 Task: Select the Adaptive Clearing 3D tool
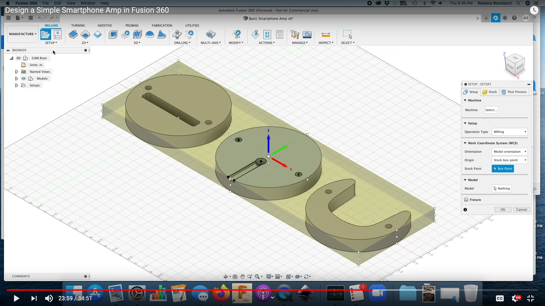[x=113, y=35]
